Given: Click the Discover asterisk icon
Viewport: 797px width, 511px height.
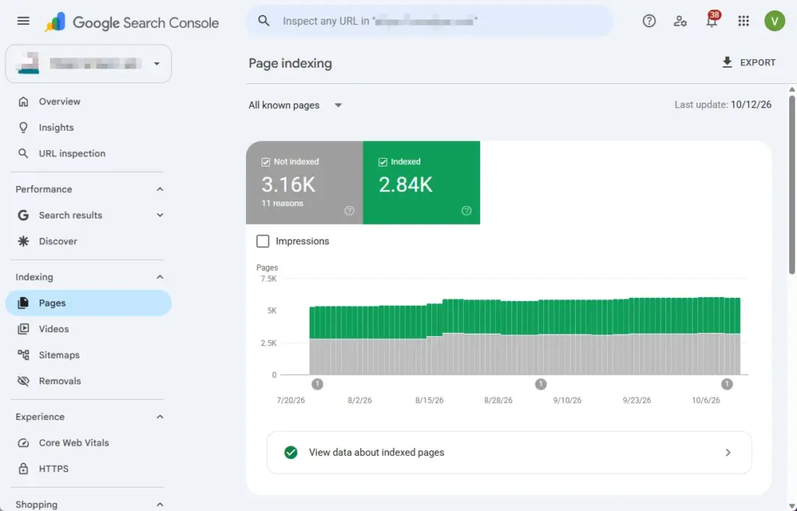Looking at the screenshot, I should click(23, 241).
